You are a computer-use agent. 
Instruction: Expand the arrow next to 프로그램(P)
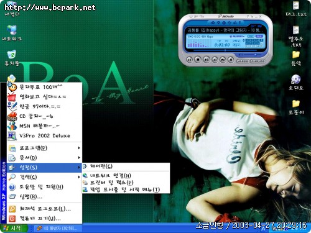click(x=79, y=148)
